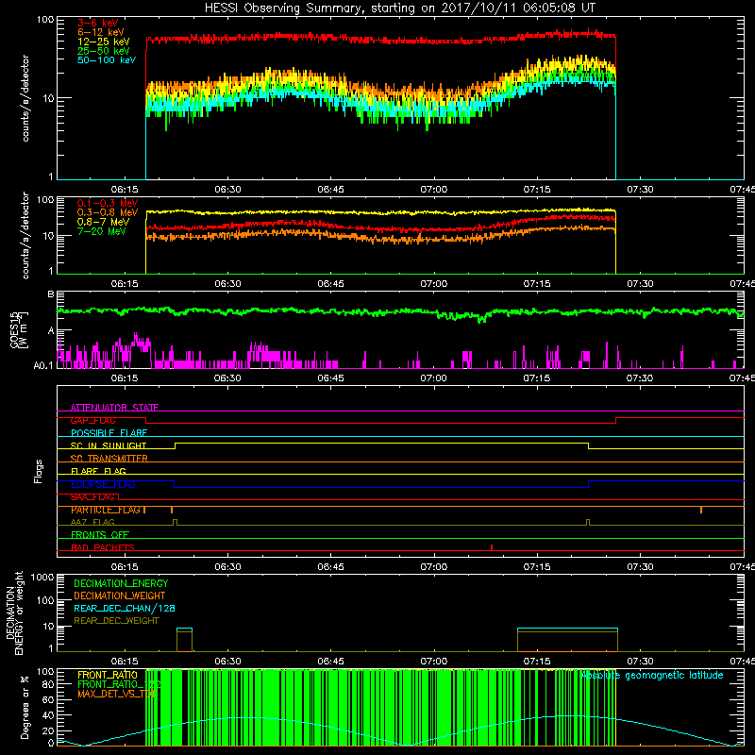Click the DECIMATION ENERGY or weight axis title
Viewport: 755px width, 755px height.
click(x=14, y=612)
